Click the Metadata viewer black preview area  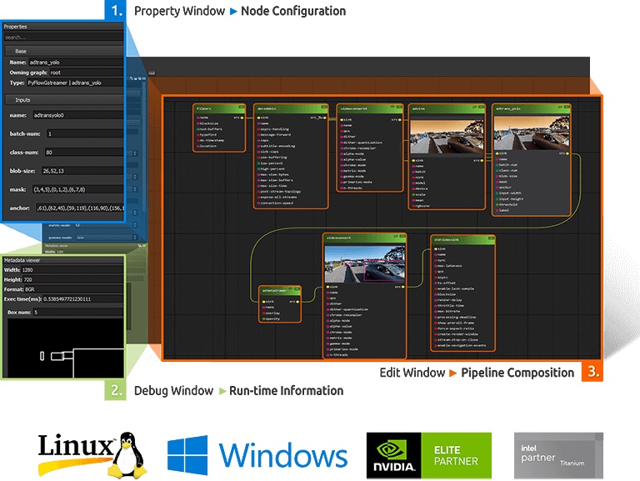click(66, 348)
